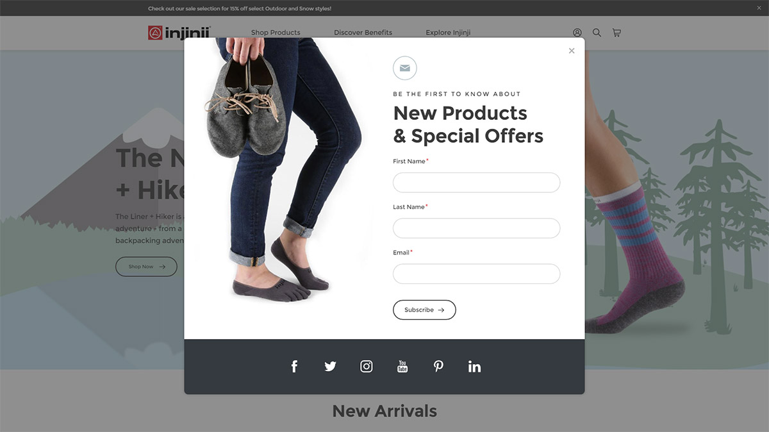Click the Injinji logo
The height and width of the screenshot is (432, 769).
(179, 33)
